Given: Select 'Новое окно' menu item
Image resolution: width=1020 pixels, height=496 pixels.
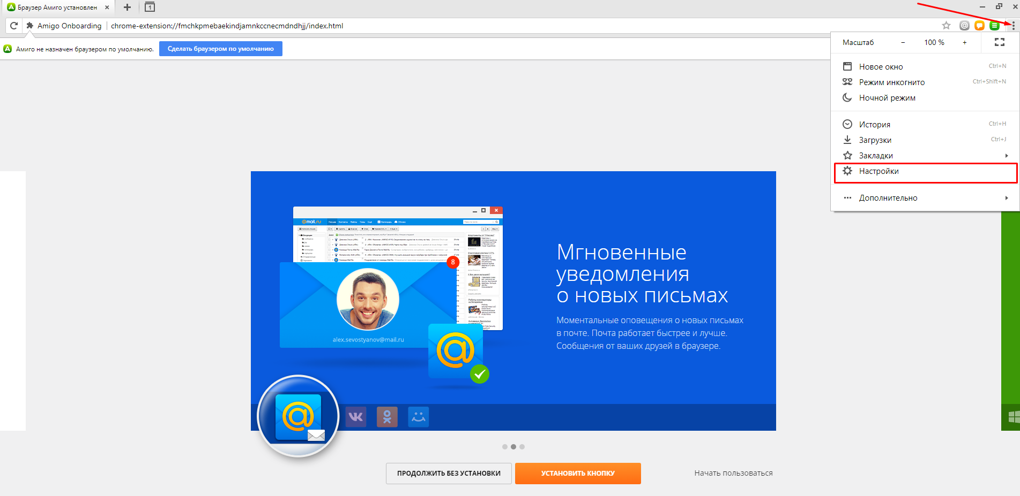Looking at the screenshot, I should (925, 66).
